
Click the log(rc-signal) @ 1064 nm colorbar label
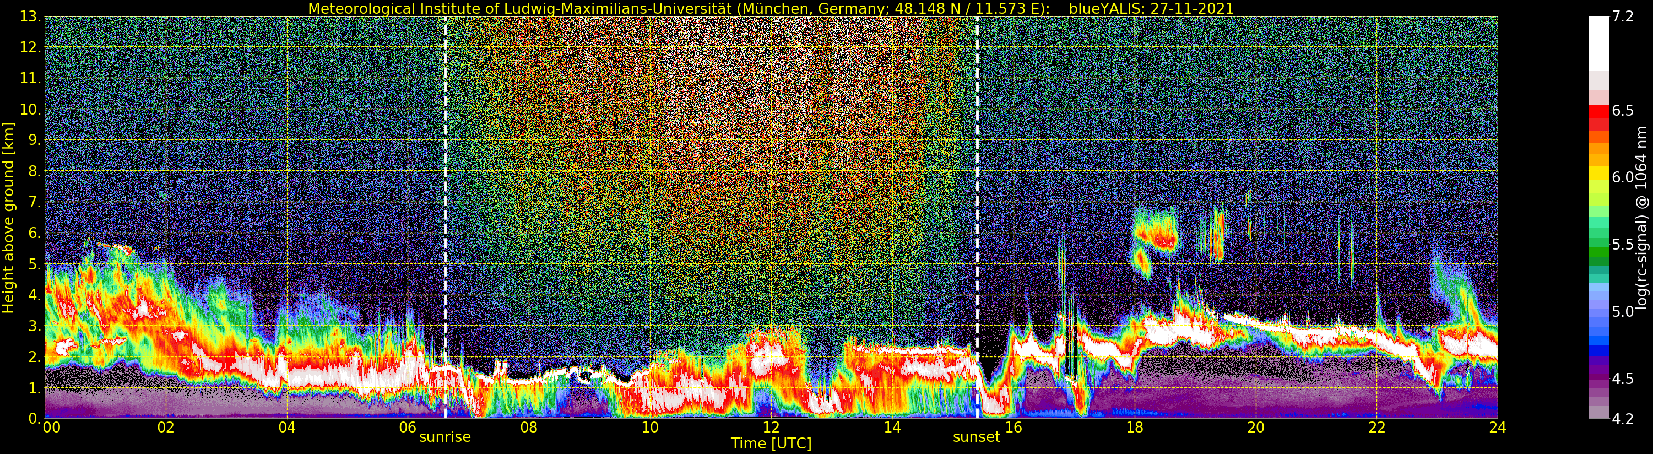coord(1642,218)
